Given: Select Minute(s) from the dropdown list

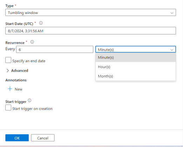Looking at the screenshot, I should click(x=136, y=58).
